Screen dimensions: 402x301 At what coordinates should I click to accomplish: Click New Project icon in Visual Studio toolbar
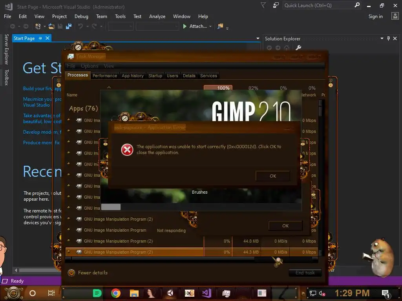[x=38, y=26]
